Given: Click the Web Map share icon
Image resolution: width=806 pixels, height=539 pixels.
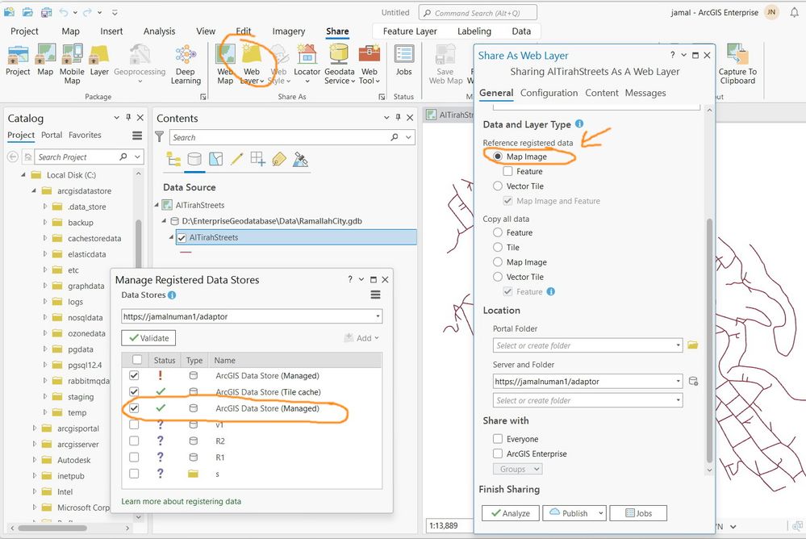Looking at the screenshot, I should tap(225, 54).
